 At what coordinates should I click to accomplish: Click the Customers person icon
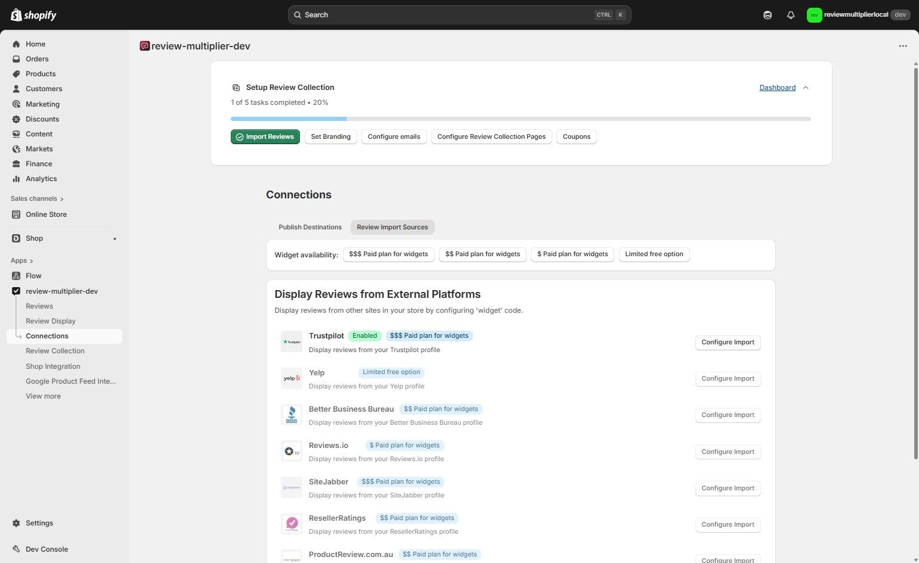16,89
